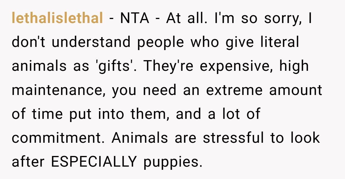
Task: Click the word 'amount' in the comment
Action: click(x=296, y=90)
